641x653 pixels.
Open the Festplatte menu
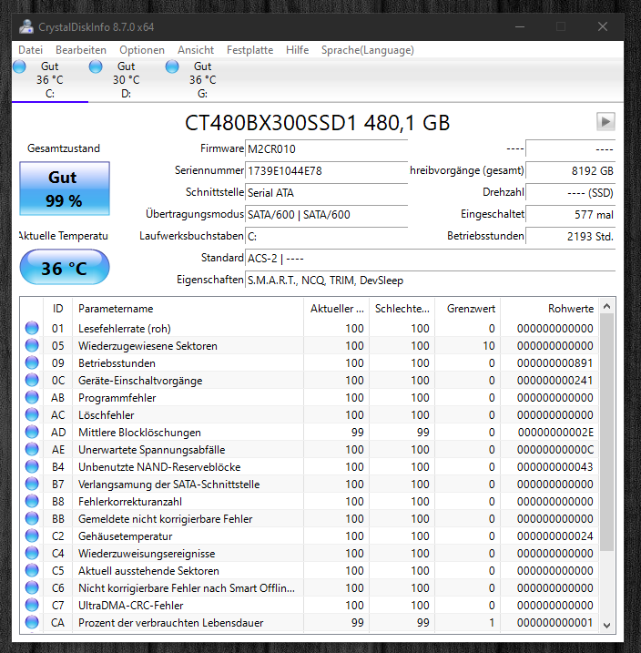click(249, 50)
